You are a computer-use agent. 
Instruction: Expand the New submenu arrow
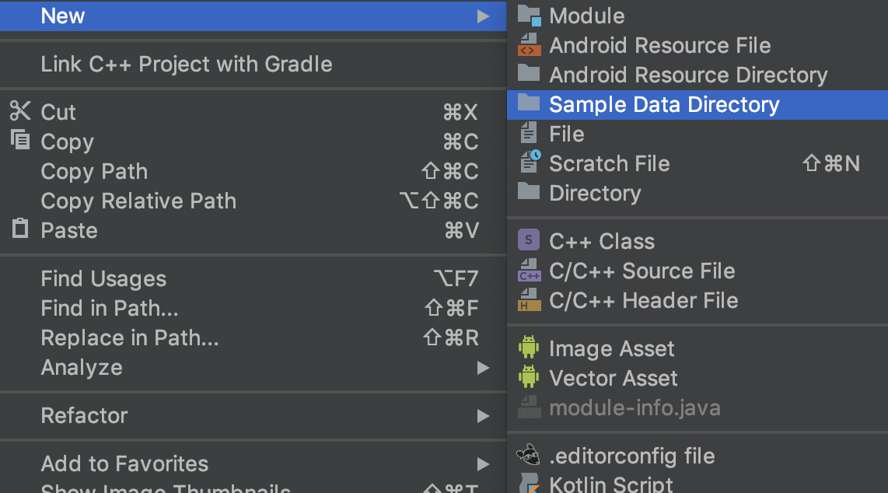coord(484,16)
